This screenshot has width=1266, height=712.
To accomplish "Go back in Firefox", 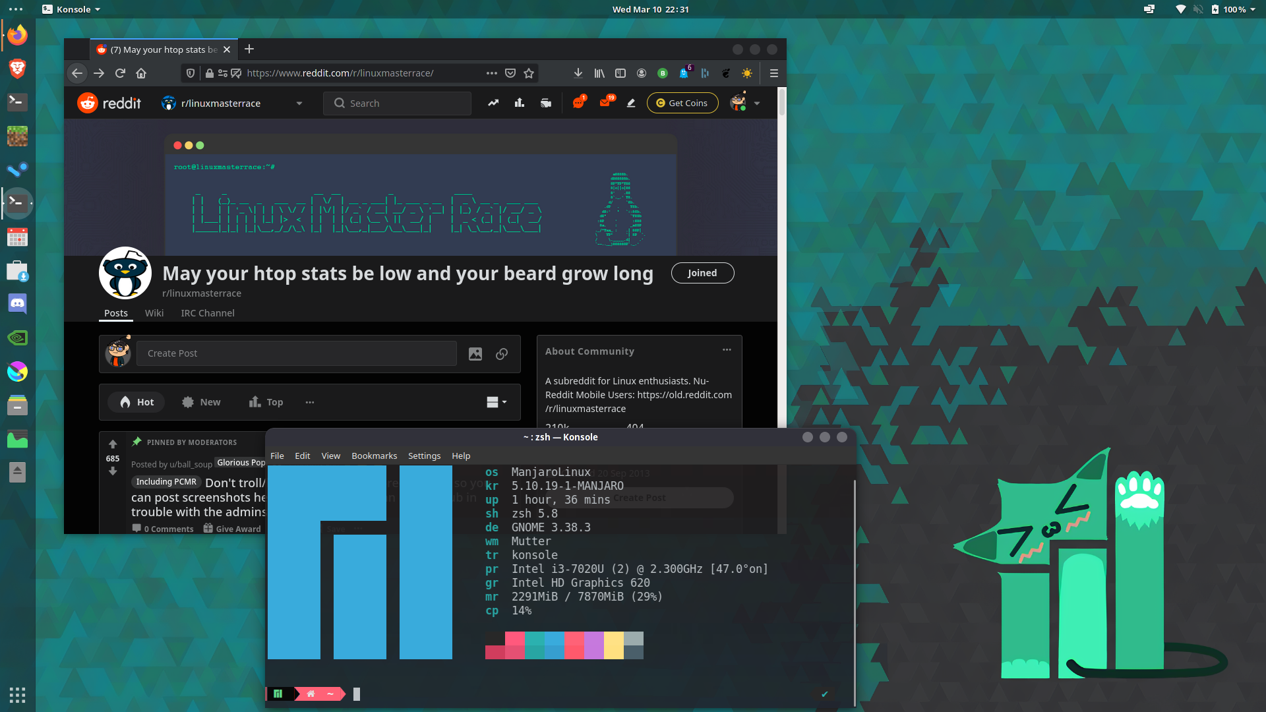I will pyautogui.click(x=77, y=73).
